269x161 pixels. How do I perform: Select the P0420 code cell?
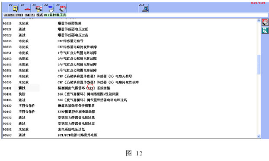click(x=7, y=106)
